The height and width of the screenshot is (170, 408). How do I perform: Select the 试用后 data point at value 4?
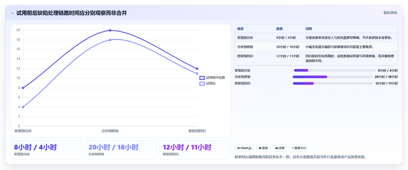point(23,107)
